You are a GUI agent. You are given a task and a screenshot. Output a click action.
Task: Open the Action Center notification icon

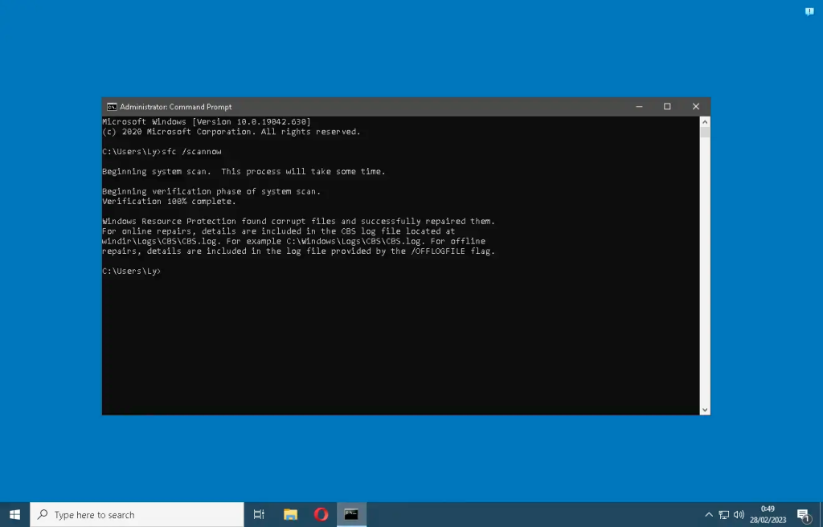[803, 514]
